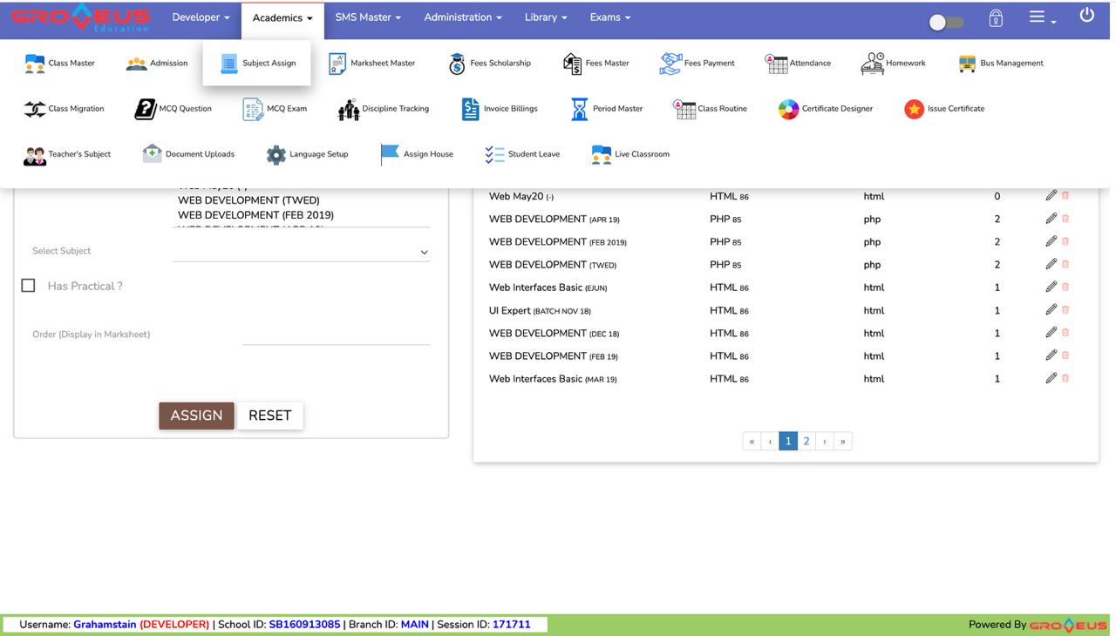Edit the UI Expert row pencil icon

[x=1051, y=310]
